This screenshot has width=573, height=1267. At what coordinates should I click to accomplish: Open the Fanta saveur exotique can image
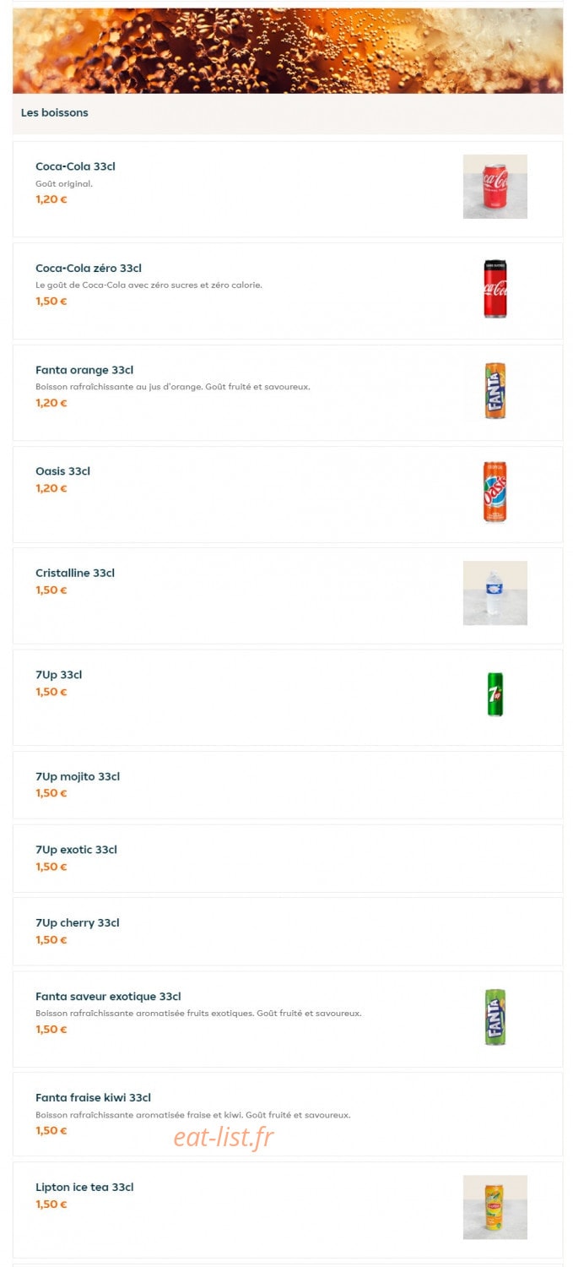[x=495, y=1017]
